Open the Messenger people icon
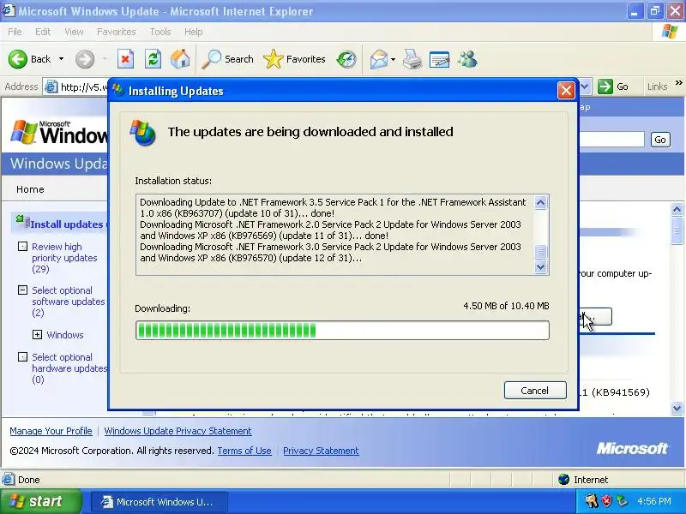Viewport: 686px width, 514px height. (467, 59)
